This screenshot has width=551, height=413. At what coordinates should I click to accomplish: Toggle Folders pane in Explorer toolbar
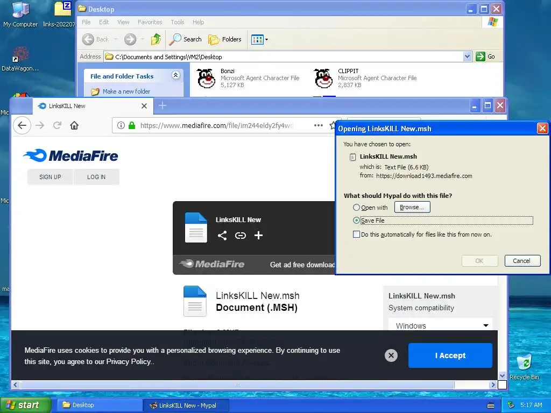225,39
